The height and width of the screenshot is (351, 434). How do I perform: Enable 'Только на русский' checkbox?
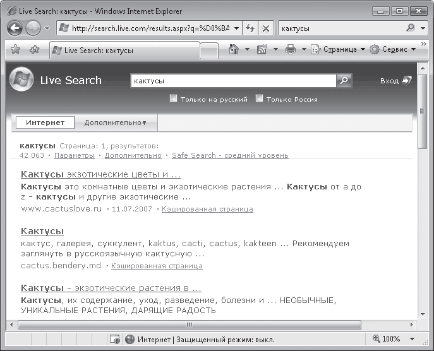pos(174,98)
